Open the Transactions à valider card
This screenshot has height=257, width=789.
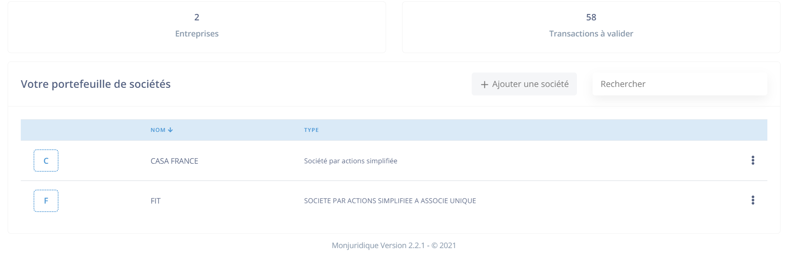coord(591,27)
